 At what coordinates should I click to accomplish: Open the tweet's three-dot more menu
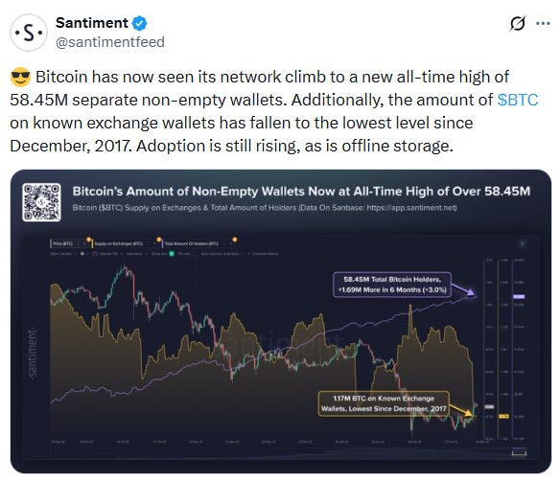click(543, 24)
